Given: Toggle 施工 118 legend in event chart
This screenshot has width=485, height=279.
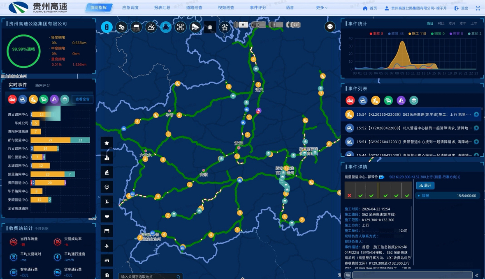Looking at the screenshot, I should click(417, 34).
